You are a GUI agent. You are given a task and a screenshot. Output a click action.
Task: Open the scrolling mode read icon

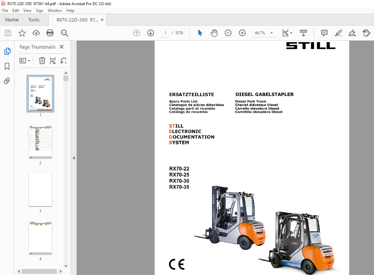click(x=303, y=33)
